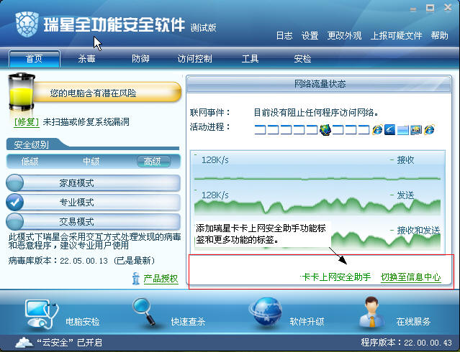Screen dimensions: 460x352
Task: Maximize the Rising window
Action: pos(430,8)
